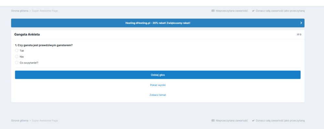Screen dimensions: 324x129
Task: Click the newspaper icon beside top Nieprzeczytana zawartość
Action: tap(213, 11)
